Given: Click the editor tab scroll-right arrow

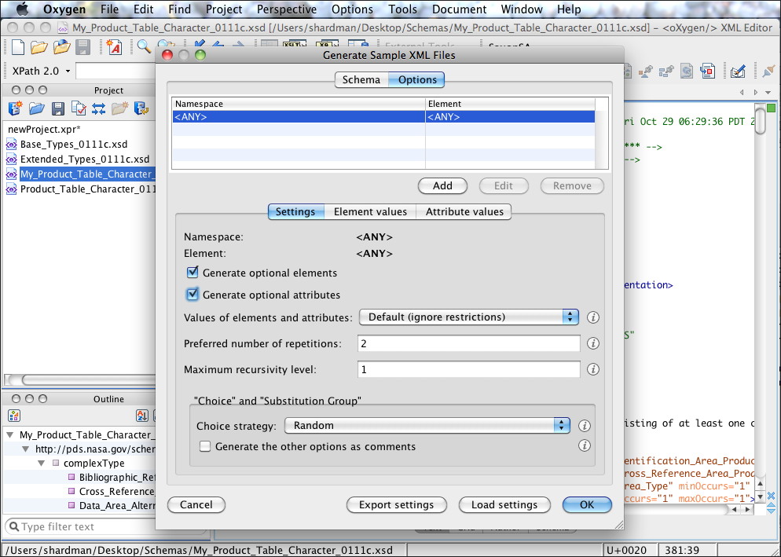Looking at the screenshot, I should [x=756, y=92].
